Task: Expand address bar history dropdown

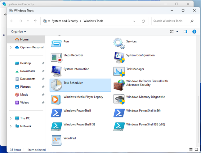Action: pos(134,21)
